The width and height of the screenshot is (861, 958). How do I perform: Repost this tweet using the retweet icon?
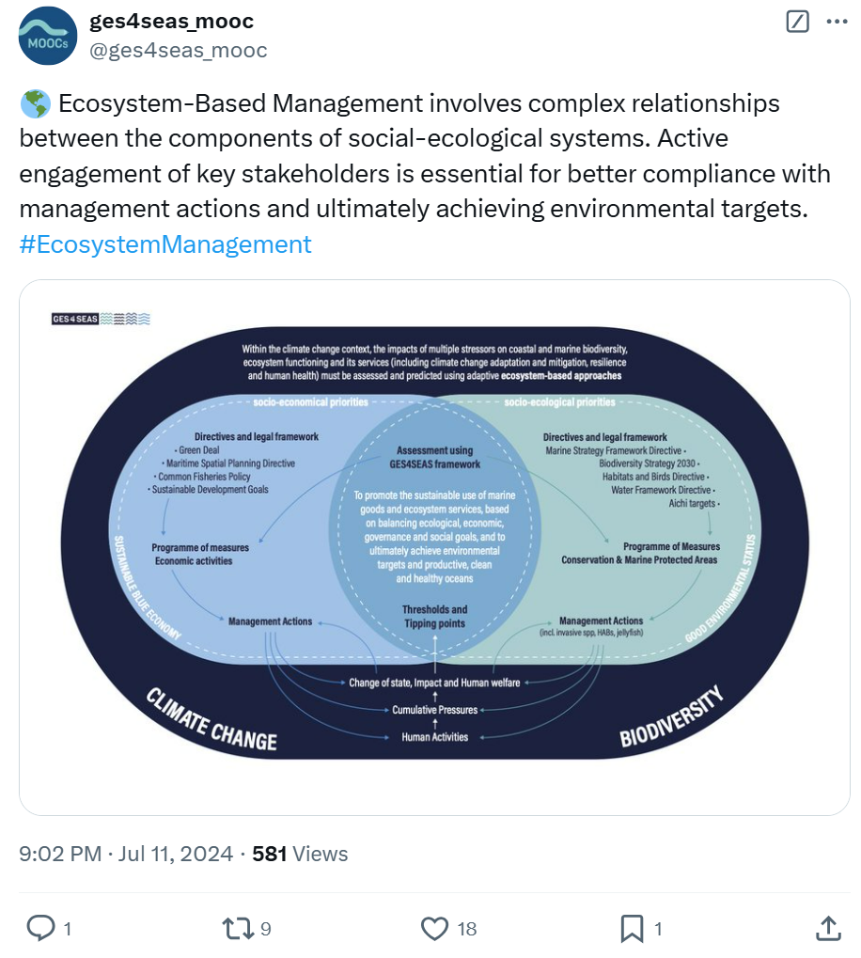236,929
